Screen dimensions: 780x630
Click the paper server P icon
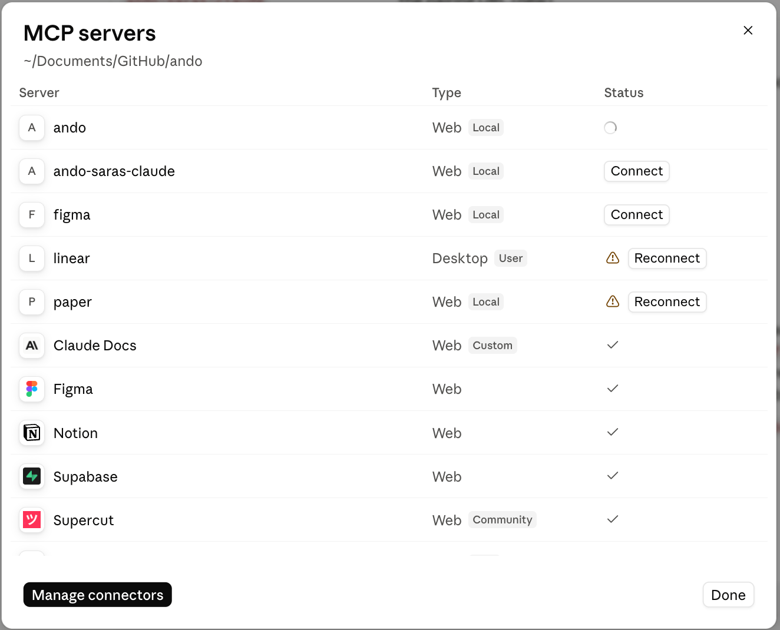(32, 302)
